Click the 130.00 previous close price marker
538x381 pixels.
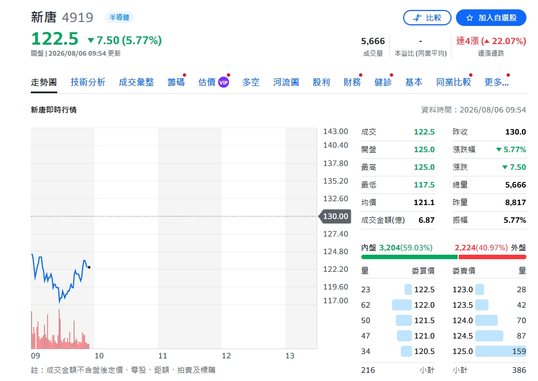click(x=335, y=217)
